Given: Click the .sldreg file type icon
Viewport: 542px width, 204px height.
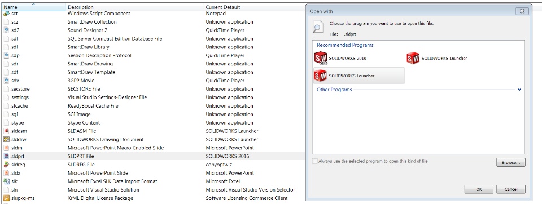Looking at the screenshot, I should tap(6, 165).
